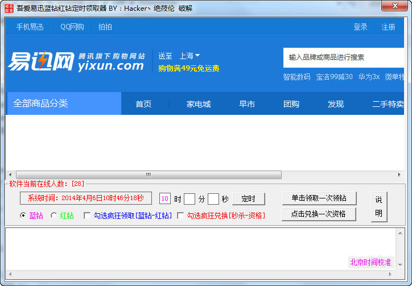
Task: Click the yixun.com logo
Action: 76,61
